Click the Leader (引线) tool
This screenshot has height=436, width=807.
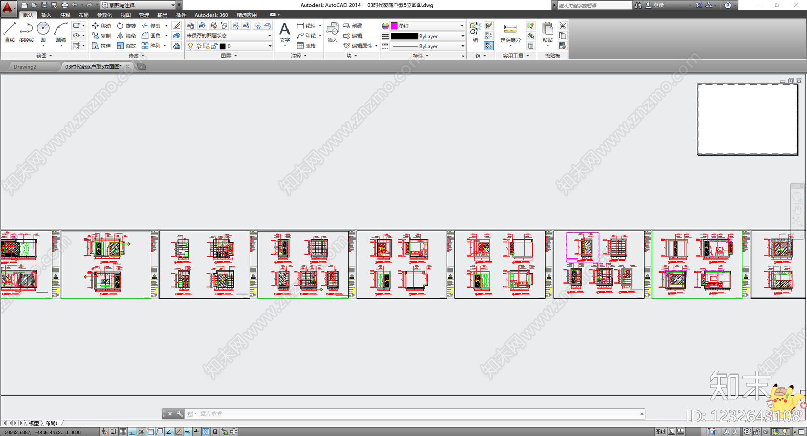(x=307, y=36)
